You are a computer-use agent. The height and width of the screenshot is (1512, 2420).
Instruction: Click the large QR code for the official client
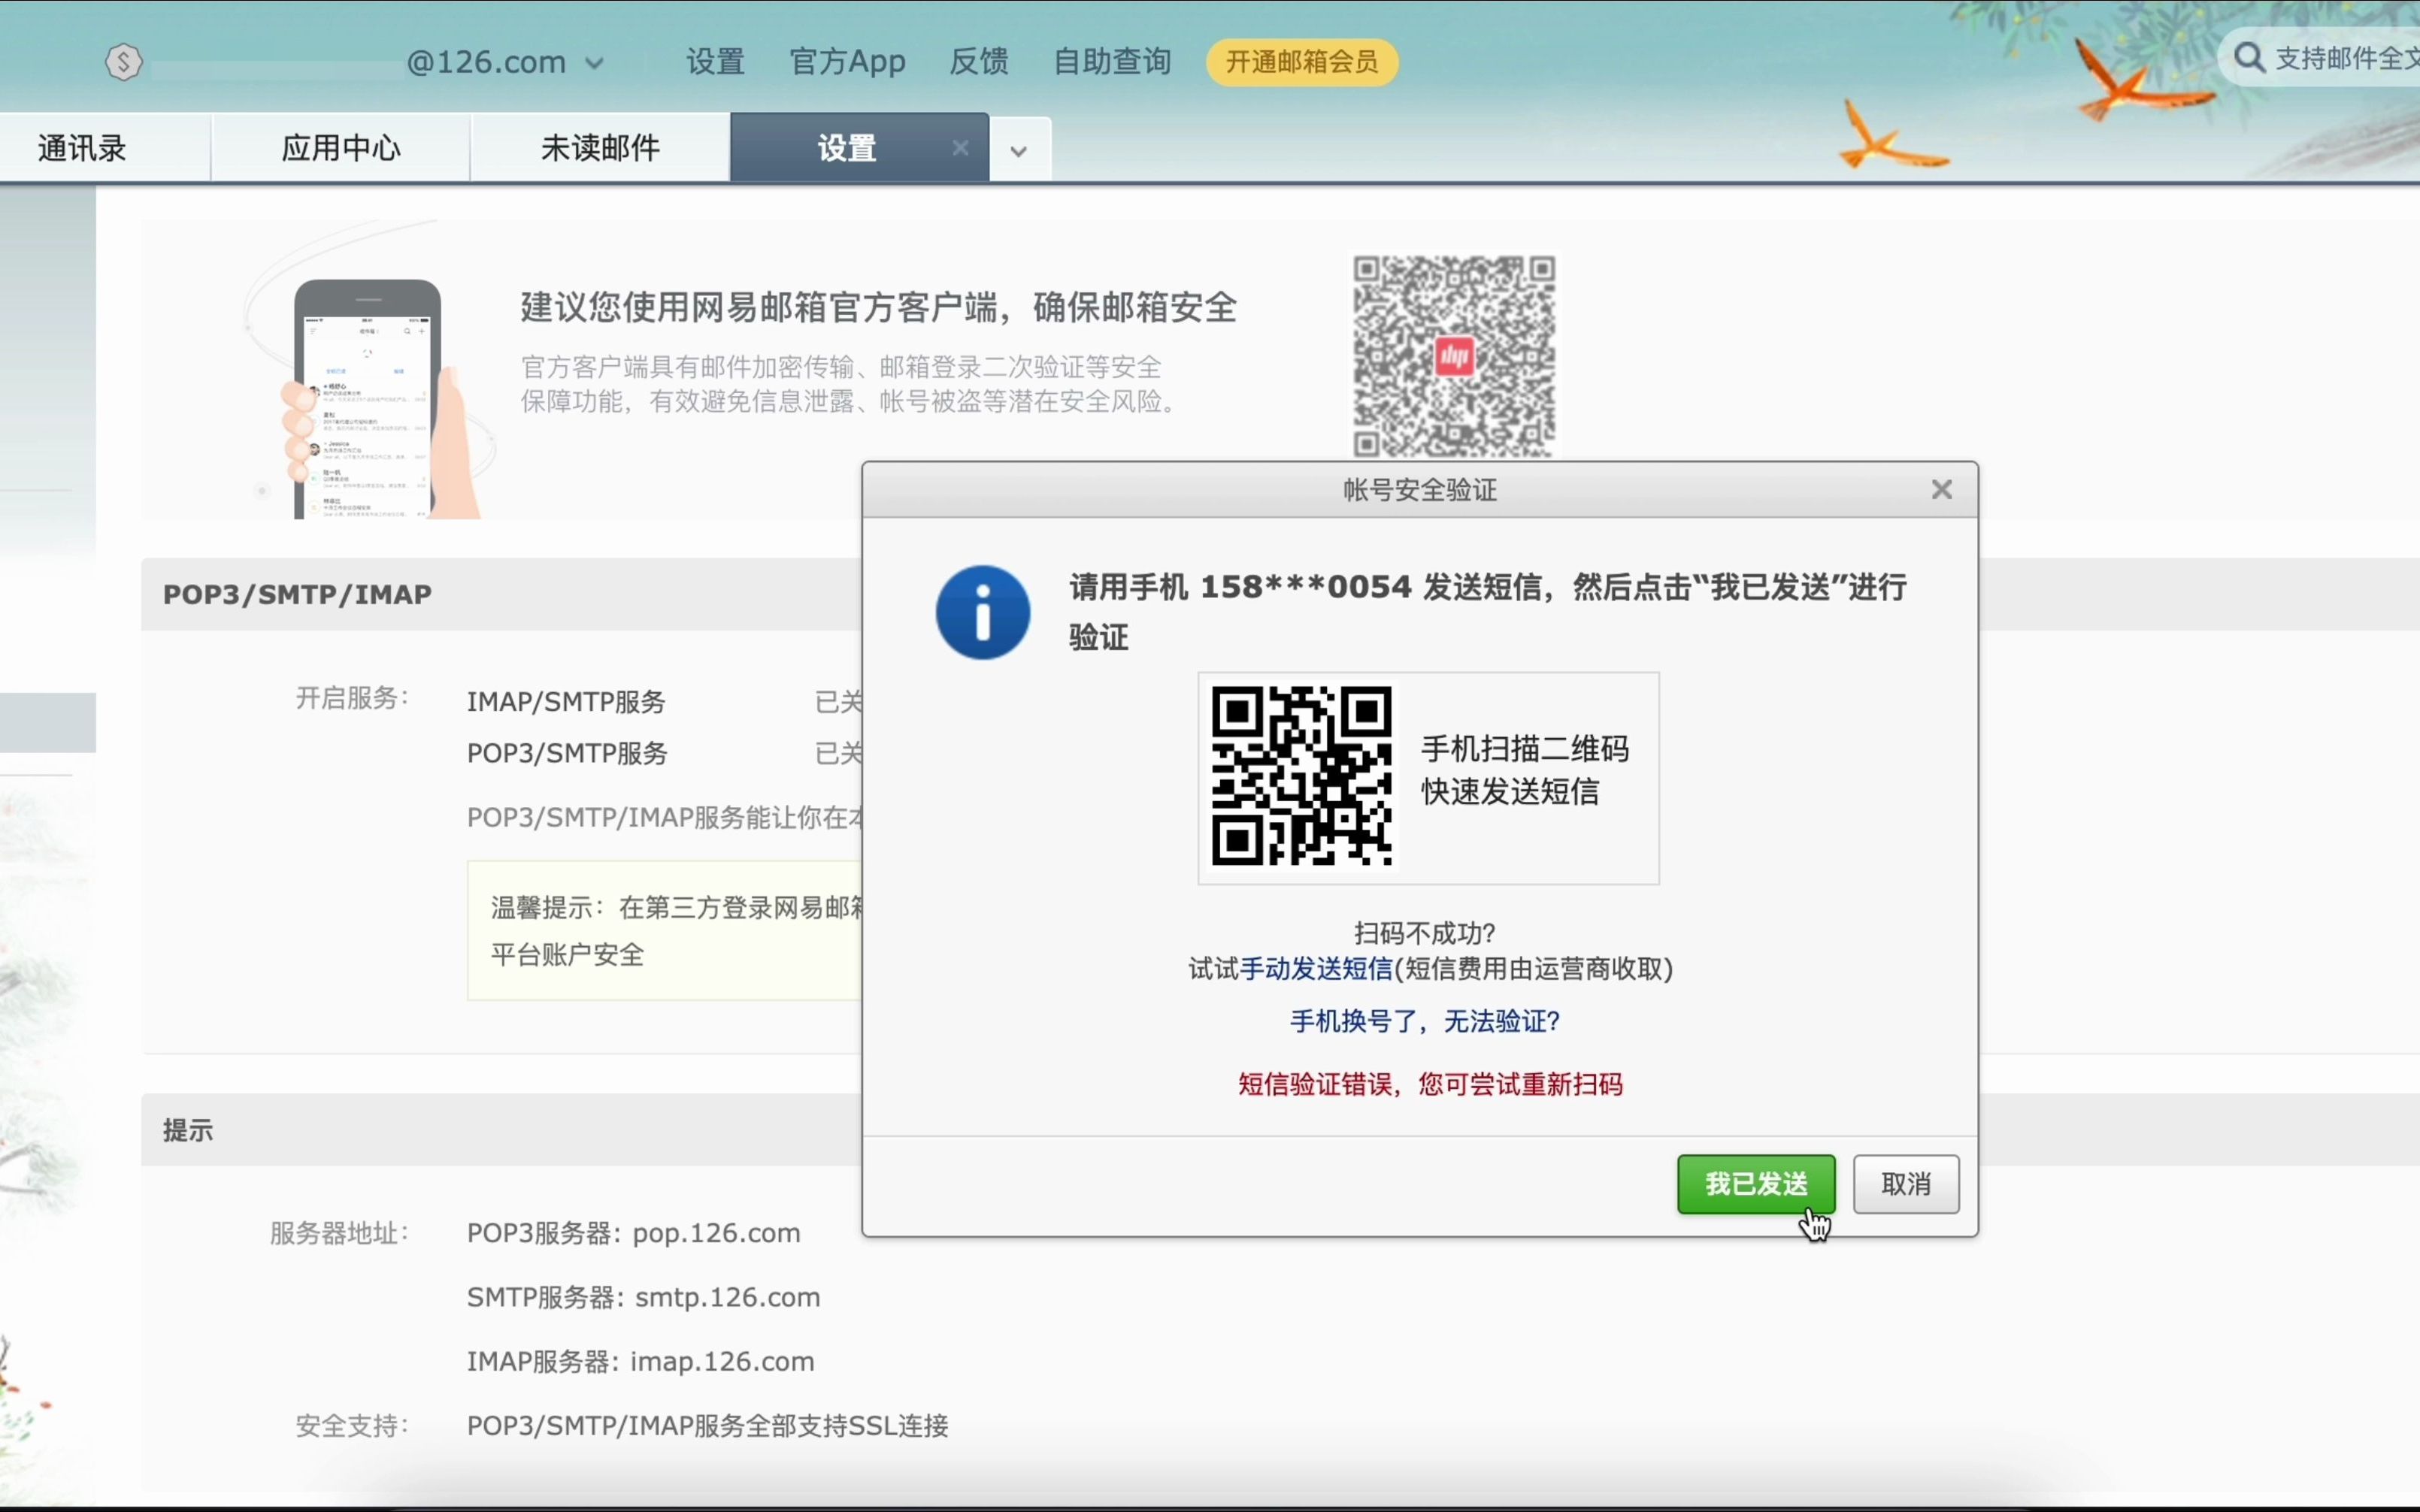click(x=1454, y=356)
